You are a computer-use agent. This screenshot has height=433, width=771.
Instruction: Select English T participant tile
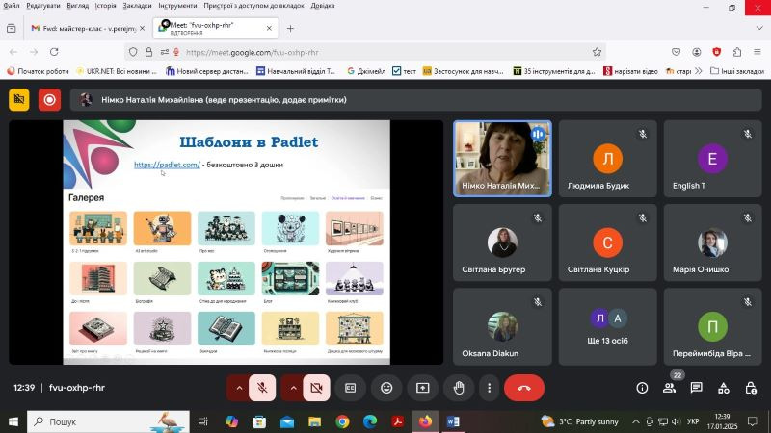click(712, 159)
